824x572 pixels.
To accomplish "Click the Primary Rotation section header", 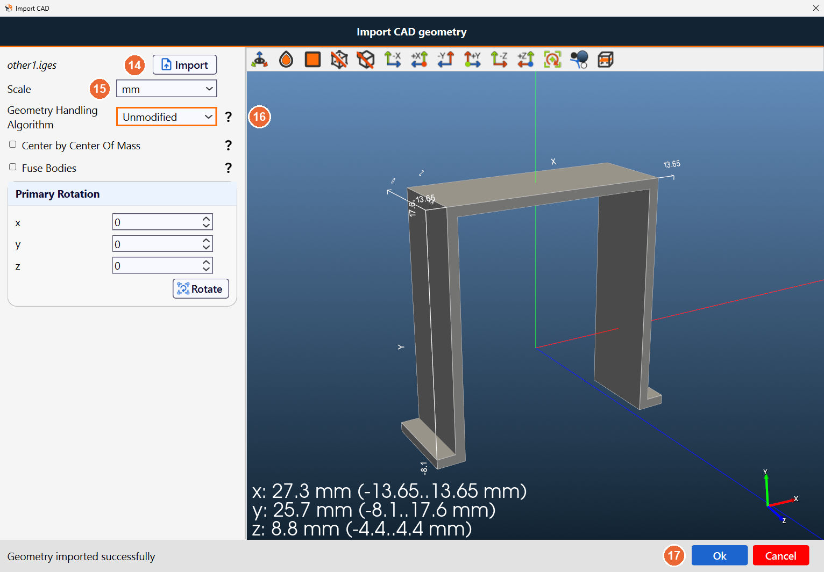I will [123, 194].
